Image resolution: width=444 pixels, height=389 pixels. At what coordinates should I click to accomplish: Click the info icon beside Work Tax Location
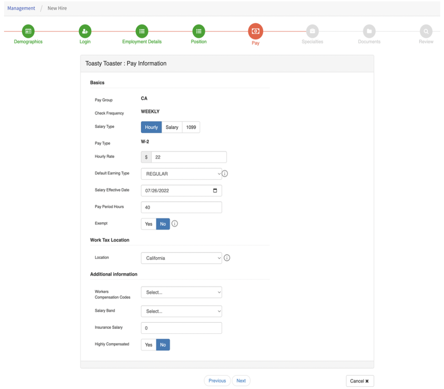(x=227, y=258)
